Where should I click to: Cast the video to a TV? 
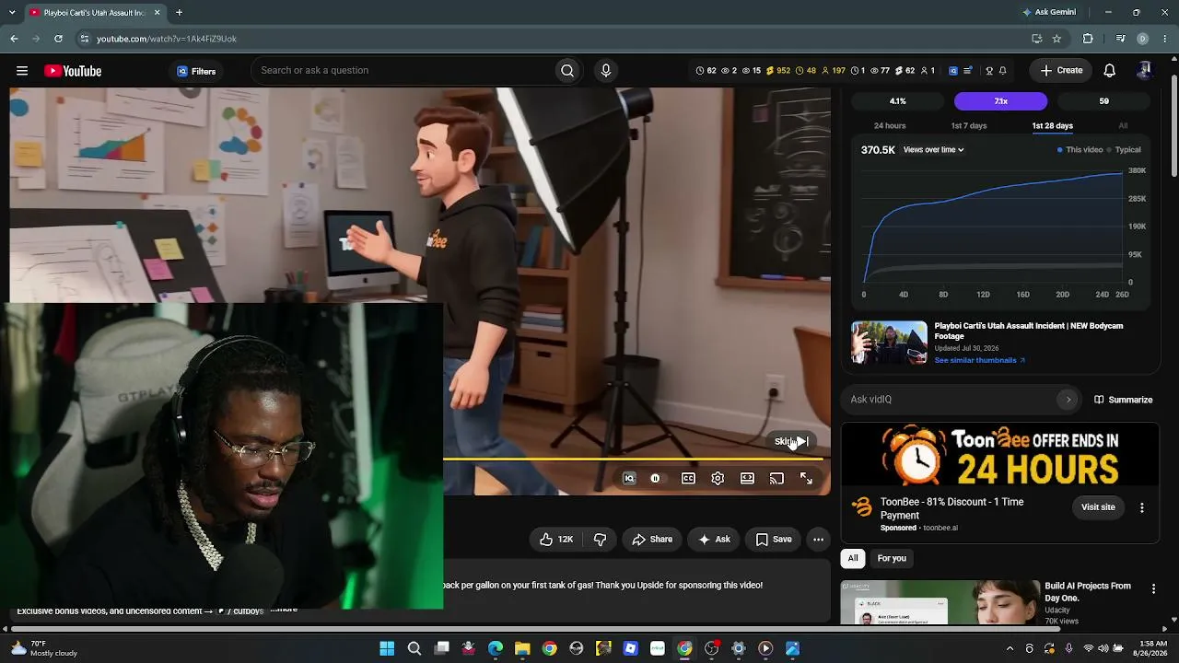[x=776, y=479]
